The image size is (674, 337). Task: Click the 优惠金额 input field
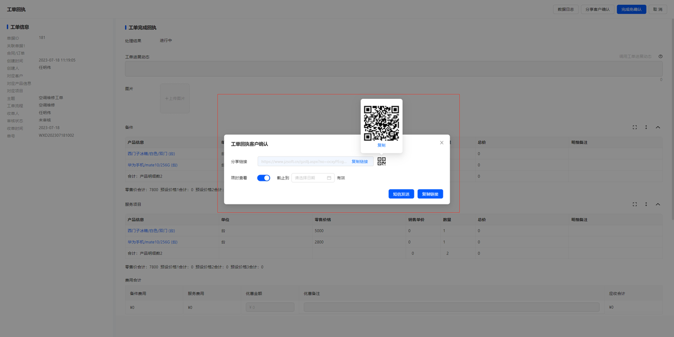click(x=270, y=307)
